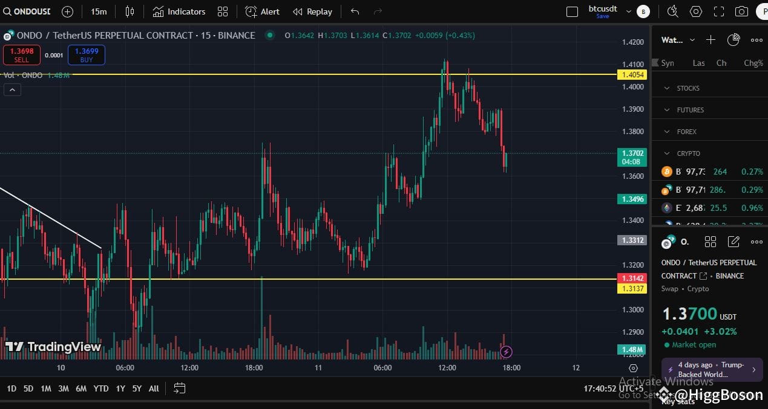The height and width of the screenshot is (409, 768).
Task: Create a new Alert
Action: click(261, 11)
